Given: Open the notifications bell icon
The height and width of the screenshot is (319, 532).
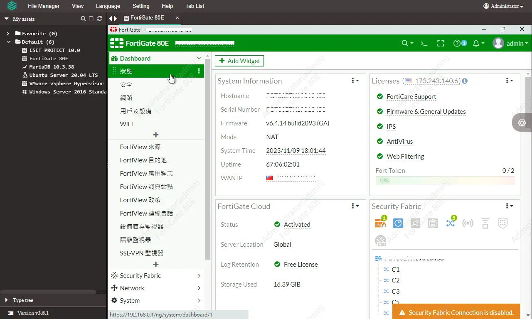Looking at the screenshot, I should point(476,43).
